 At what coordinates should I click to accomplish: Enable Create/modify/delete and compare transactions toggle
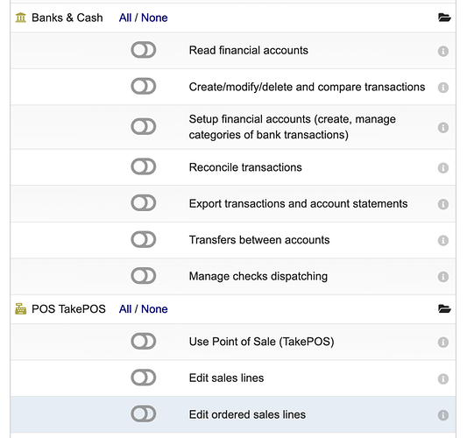coord(144,86)
